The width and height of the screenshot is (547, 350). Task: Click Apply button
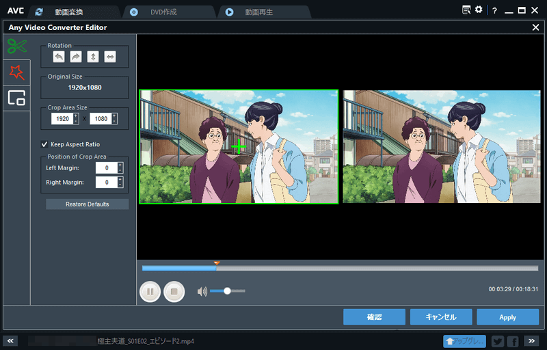(507, 317)
